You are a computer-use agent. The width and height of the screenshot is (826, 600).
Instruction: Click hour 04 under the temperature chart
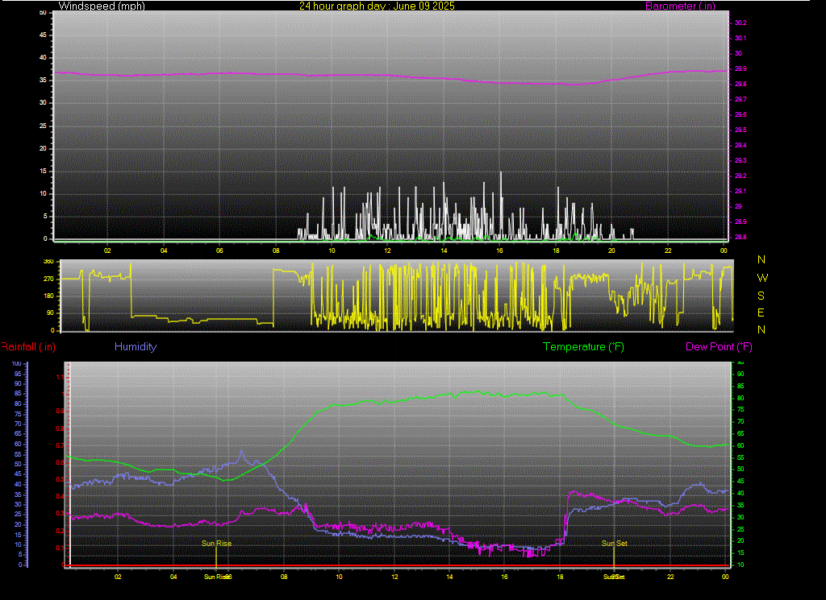[174, 577]
